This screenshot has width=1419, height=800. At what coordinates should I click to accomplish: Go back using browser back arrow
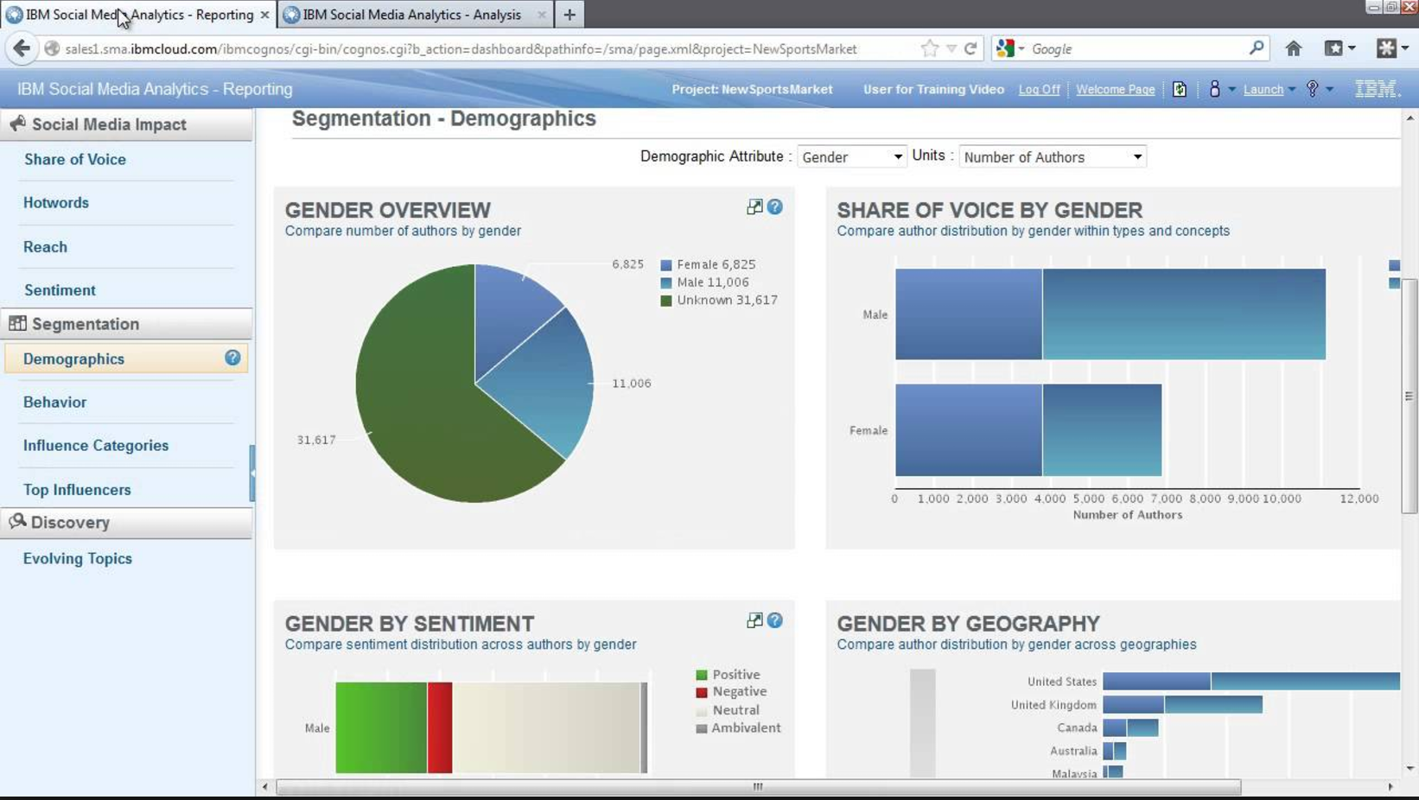point(22,48)
